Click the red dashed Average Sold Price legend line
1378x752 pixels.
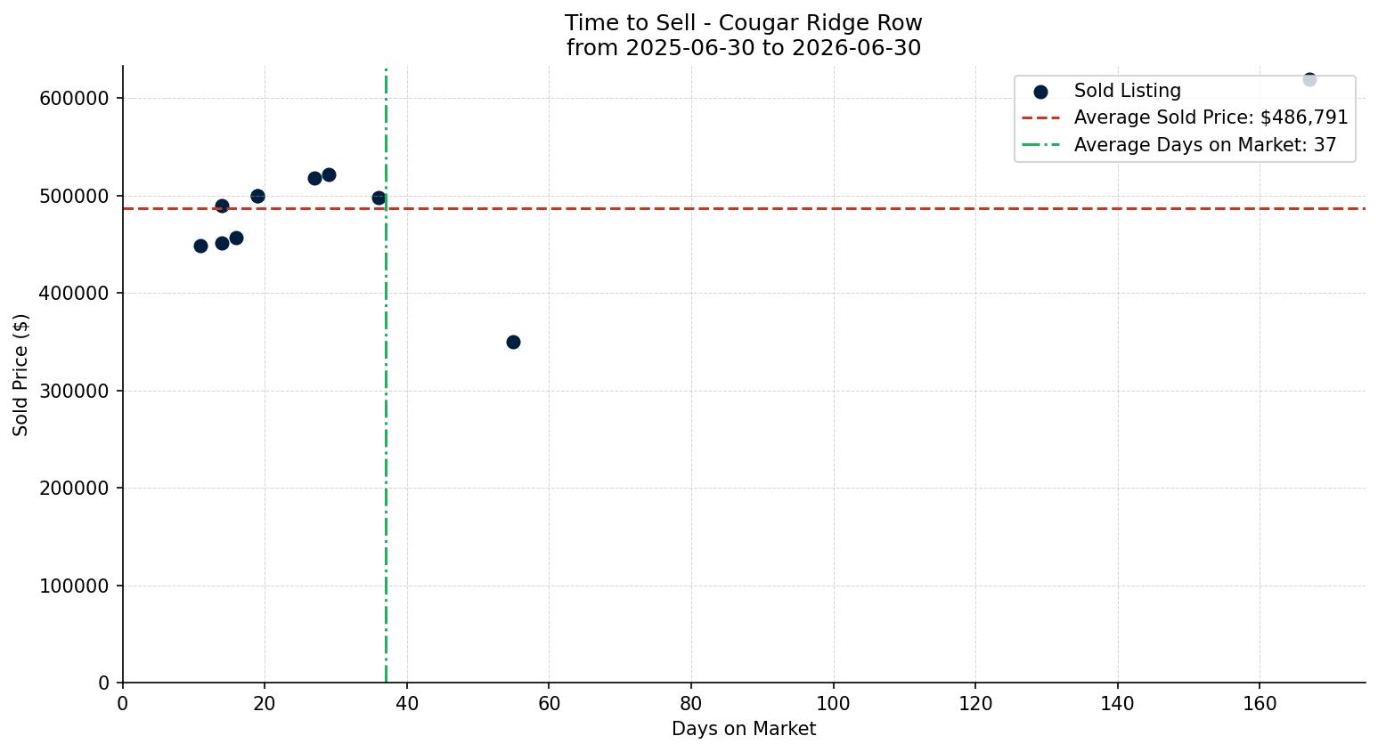[1040, 117]
